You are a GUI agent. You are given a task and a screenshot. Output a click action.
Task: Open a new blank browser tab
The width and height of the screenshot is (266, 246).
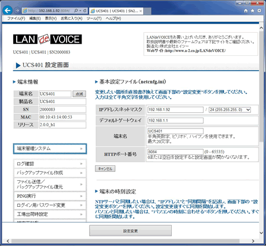(147, 11)
